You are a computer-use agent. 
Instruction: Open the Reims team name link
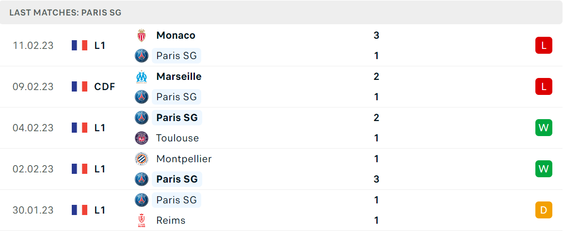(171, 220)
